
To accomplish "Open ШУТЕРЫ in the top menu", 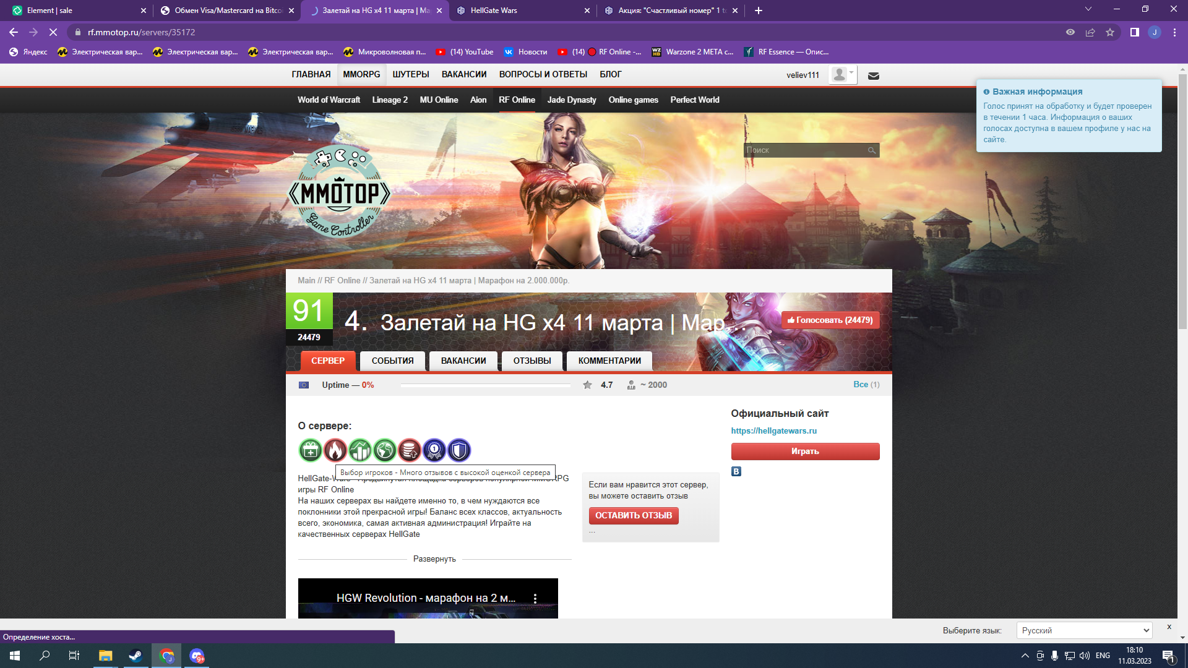I will (x=411, y=74).
